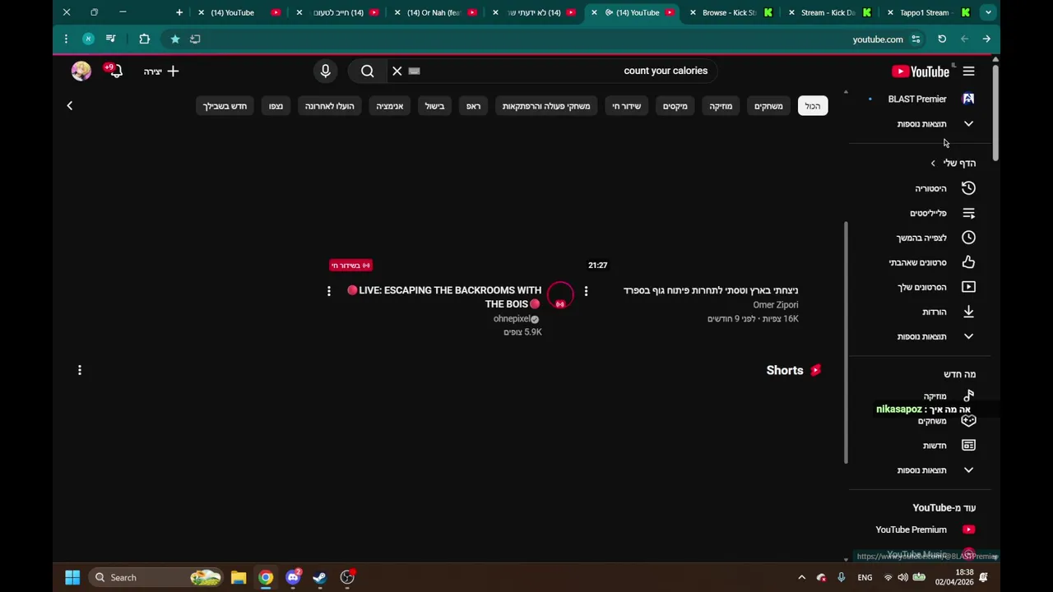
Task: Select the 'מוזיקה' filter chip
Action: click(721, 106)
